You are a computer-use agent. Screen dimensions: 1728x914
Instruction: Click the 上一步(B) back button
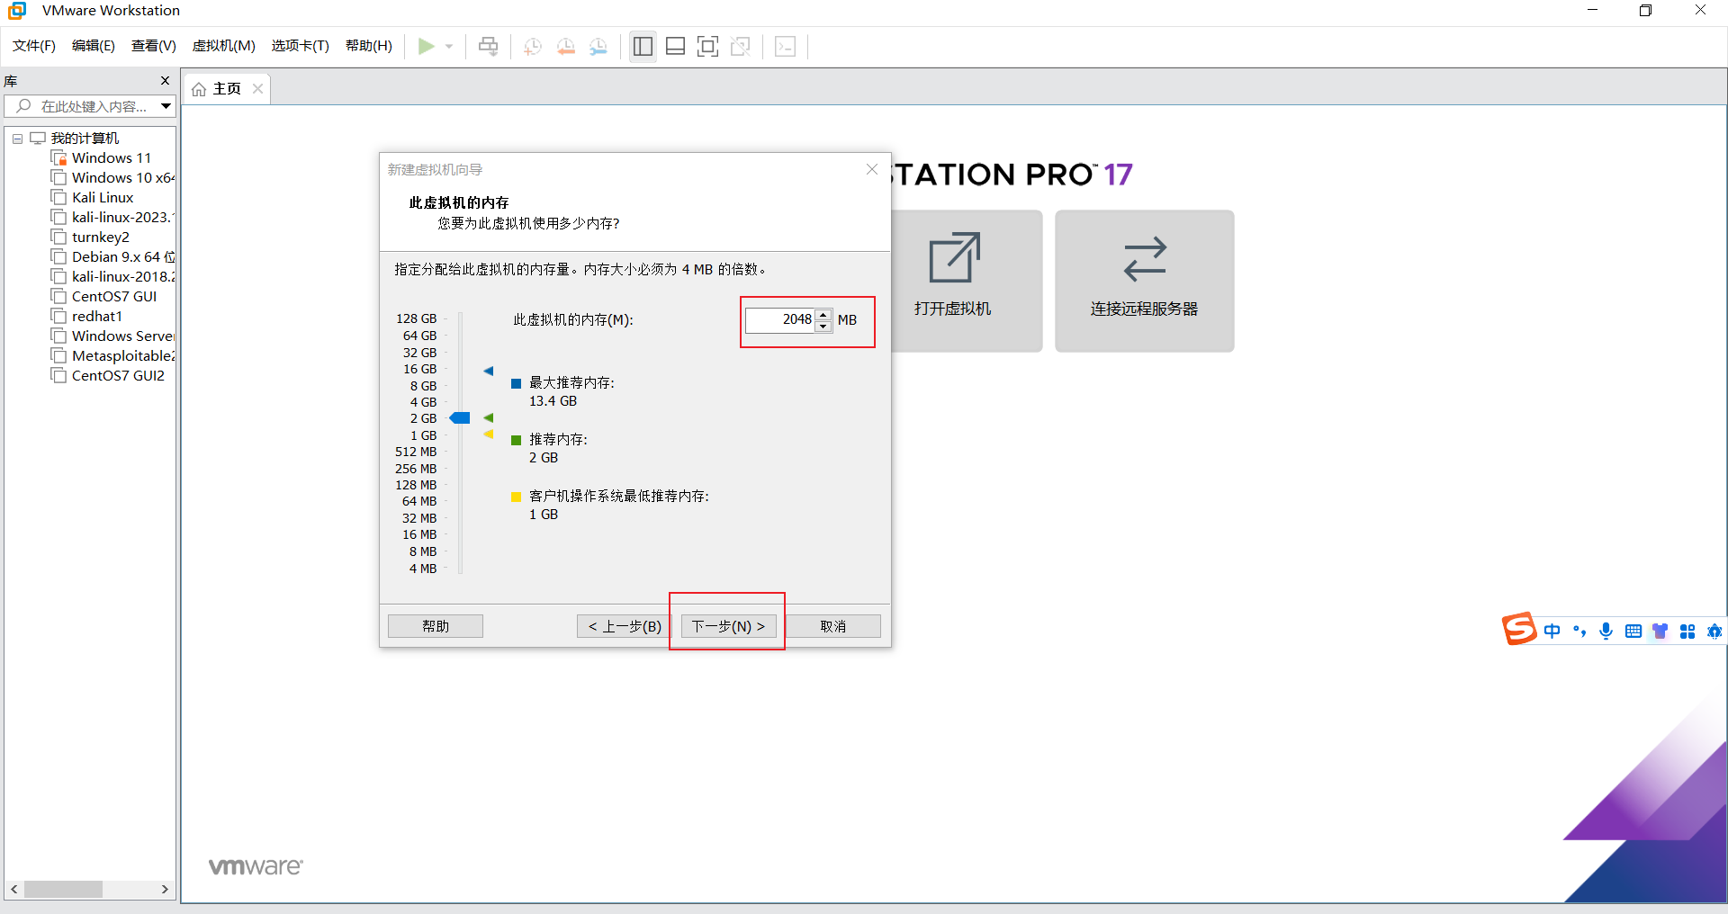[x=625, y=626]
